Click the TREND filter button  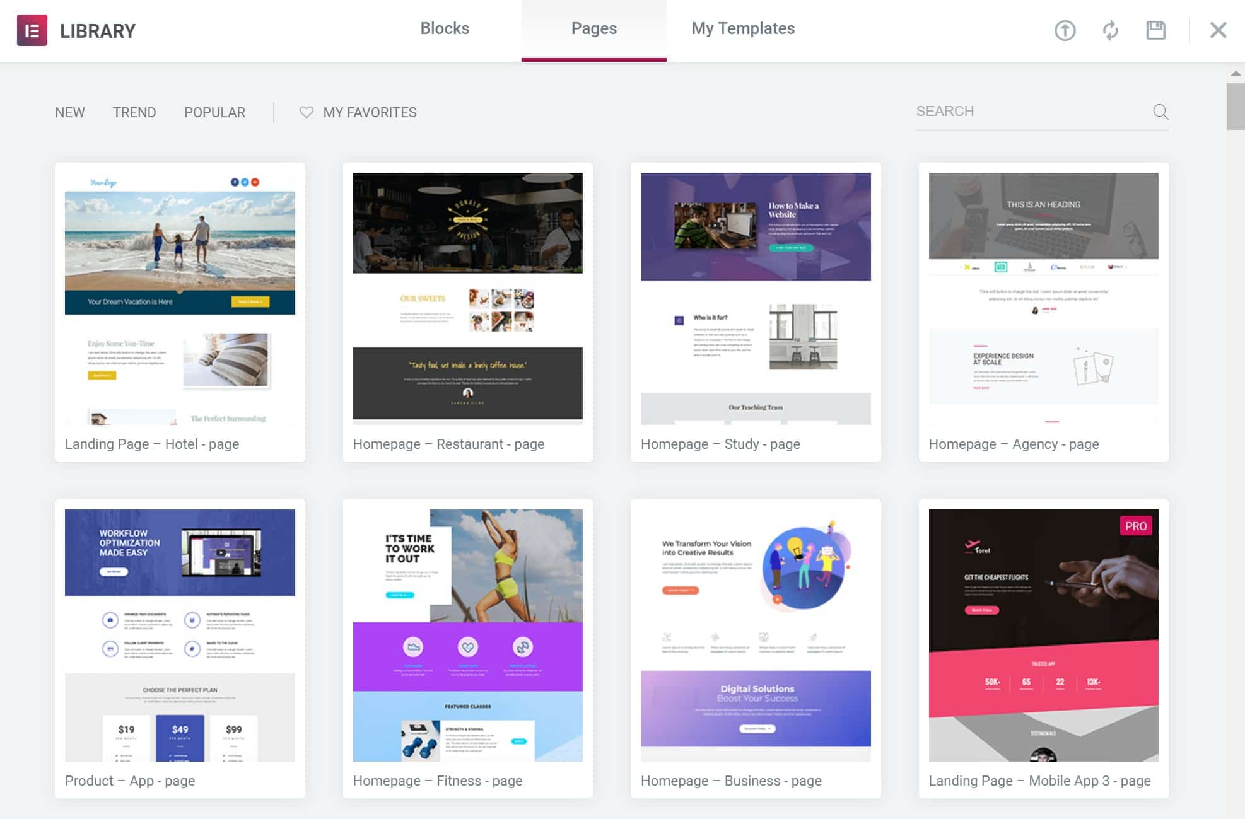point(134,112)
